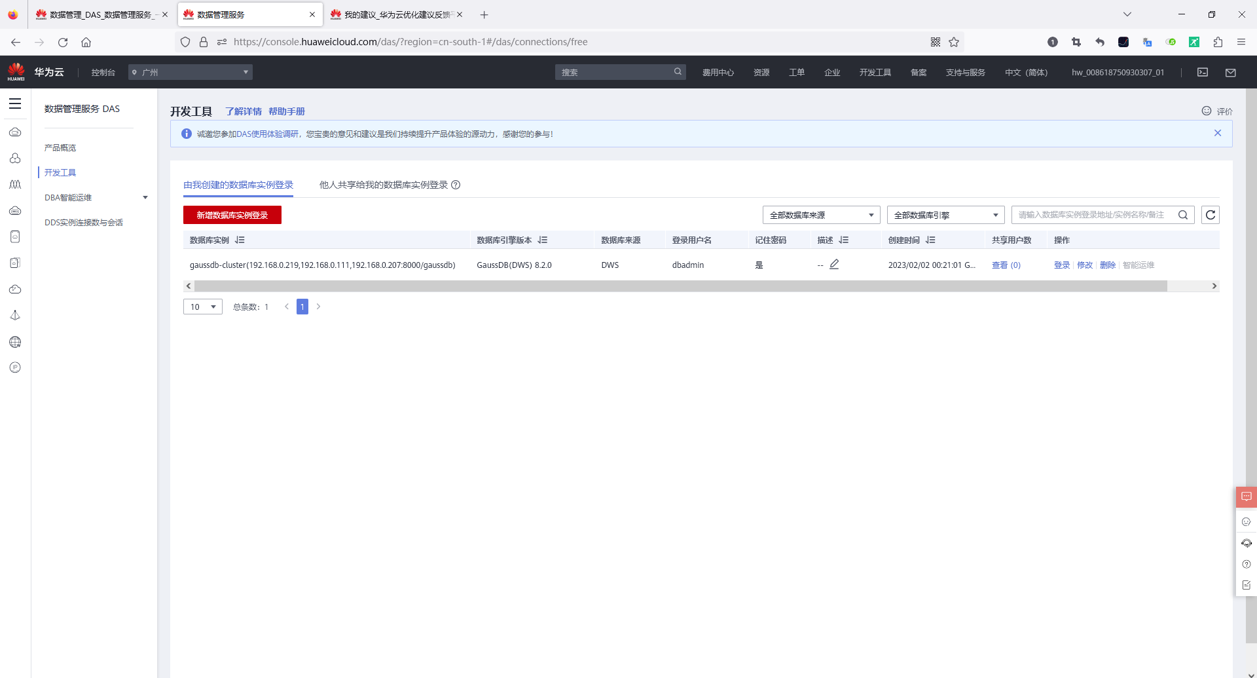This screenshot has height=678, width=1257.
Task: Click the floating feedback note icon
Action: [1247, 585]
